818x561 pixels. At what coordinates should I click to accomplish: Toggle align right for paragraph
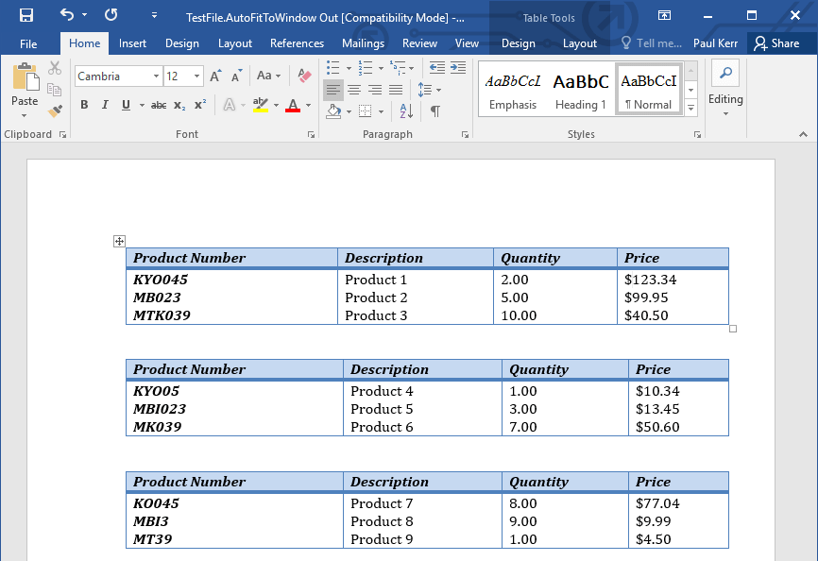[375, 90]
